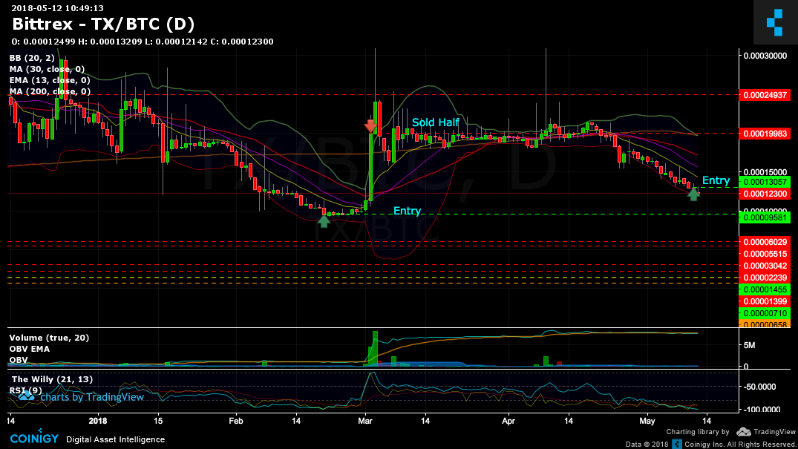Click the green up arrow near May entry
Image resolution: width=798 pixels, height=449 pixels.
(x=693, y=194)
